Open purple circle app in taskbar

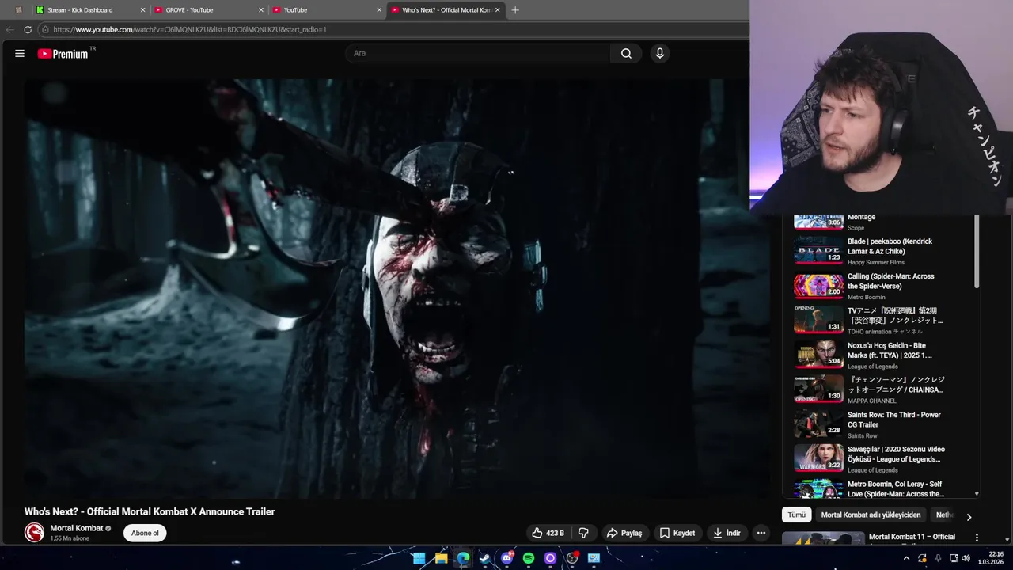pos(550,558)
